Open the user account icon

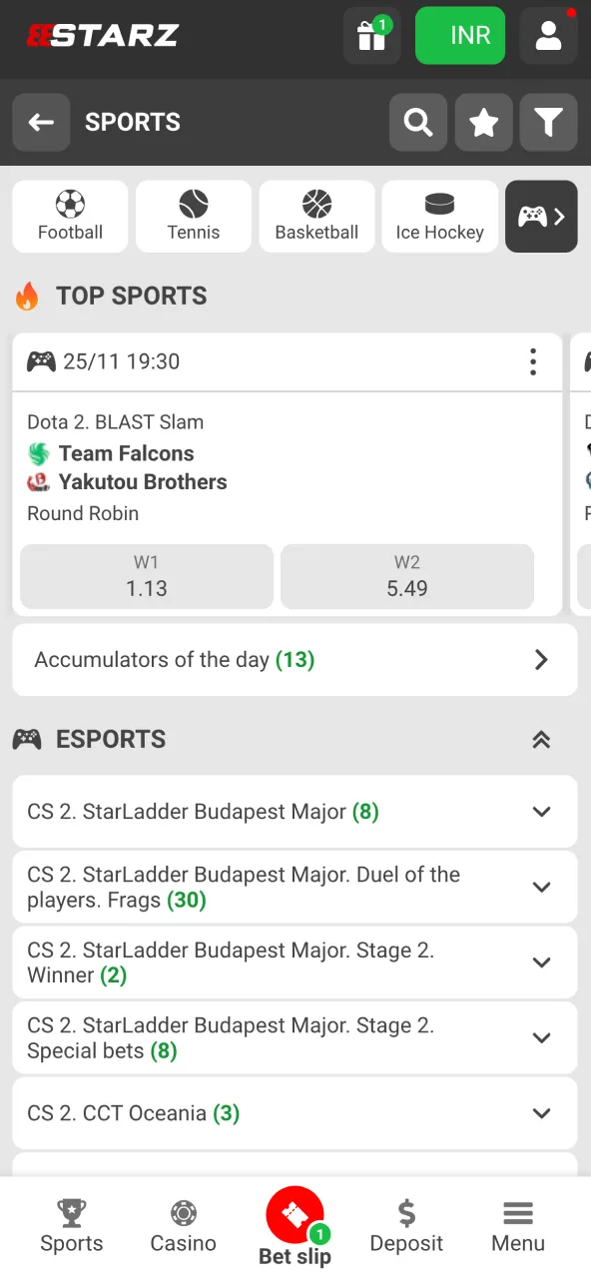coord(548,35)
